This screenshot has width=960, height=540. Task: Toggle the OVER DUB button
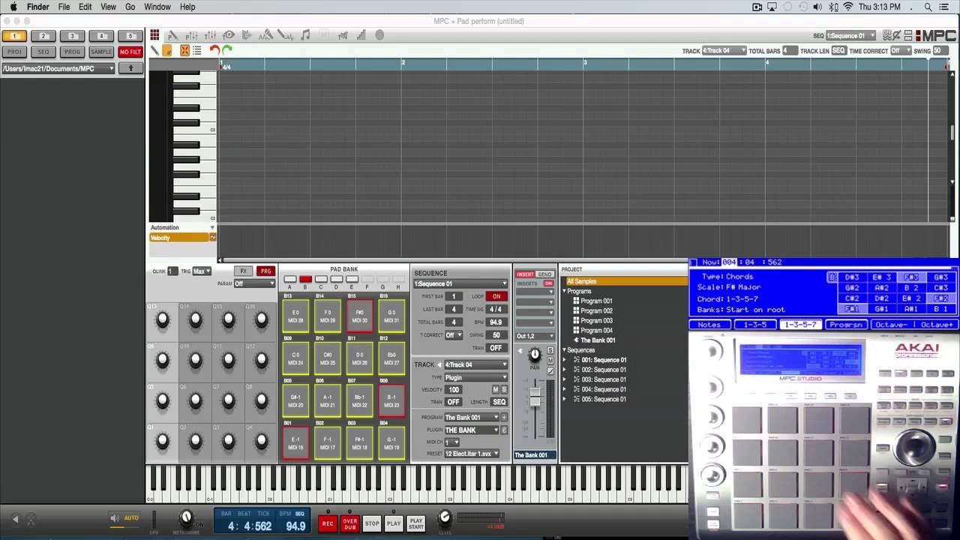350,523
